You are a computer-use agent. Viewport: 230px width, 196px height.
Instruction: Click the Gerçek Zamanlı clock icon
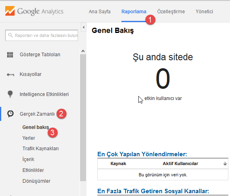click(10, 114)
